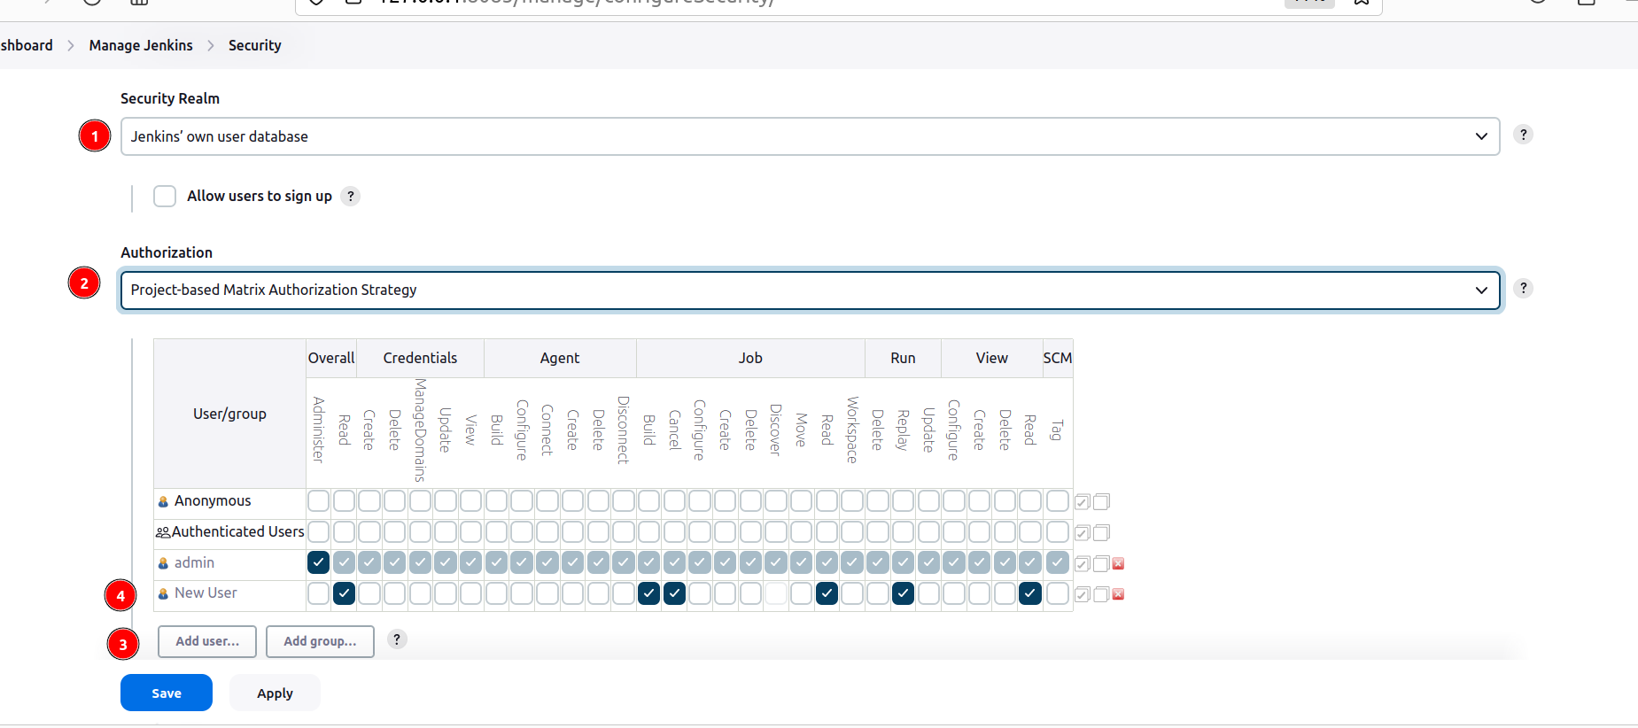The height and width of the screenshot is (728, 1638).
Task: Click the Add group… button
Action: pyautogui.click(x=320, y=641)
